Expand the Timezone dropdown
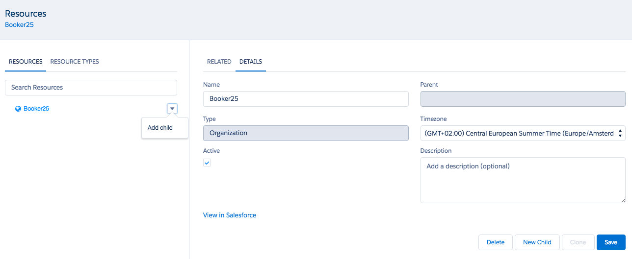The width and height of the screenshot is (632, 259). (523, 133)
